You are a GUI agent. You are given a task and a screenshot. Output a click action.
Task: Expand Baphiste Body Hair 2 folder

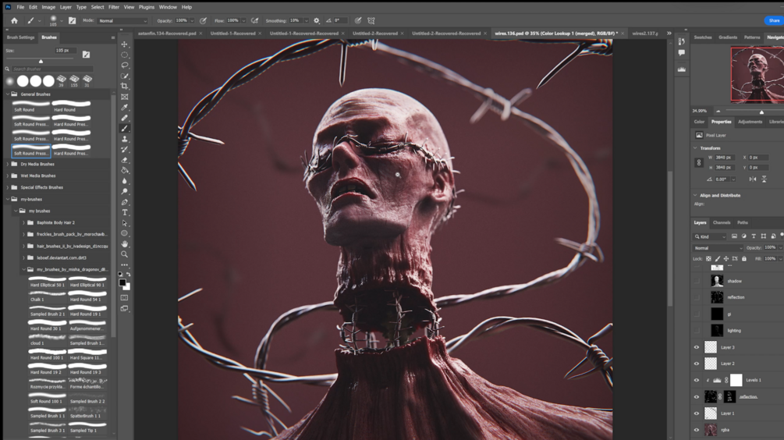[x=23, y=222]
